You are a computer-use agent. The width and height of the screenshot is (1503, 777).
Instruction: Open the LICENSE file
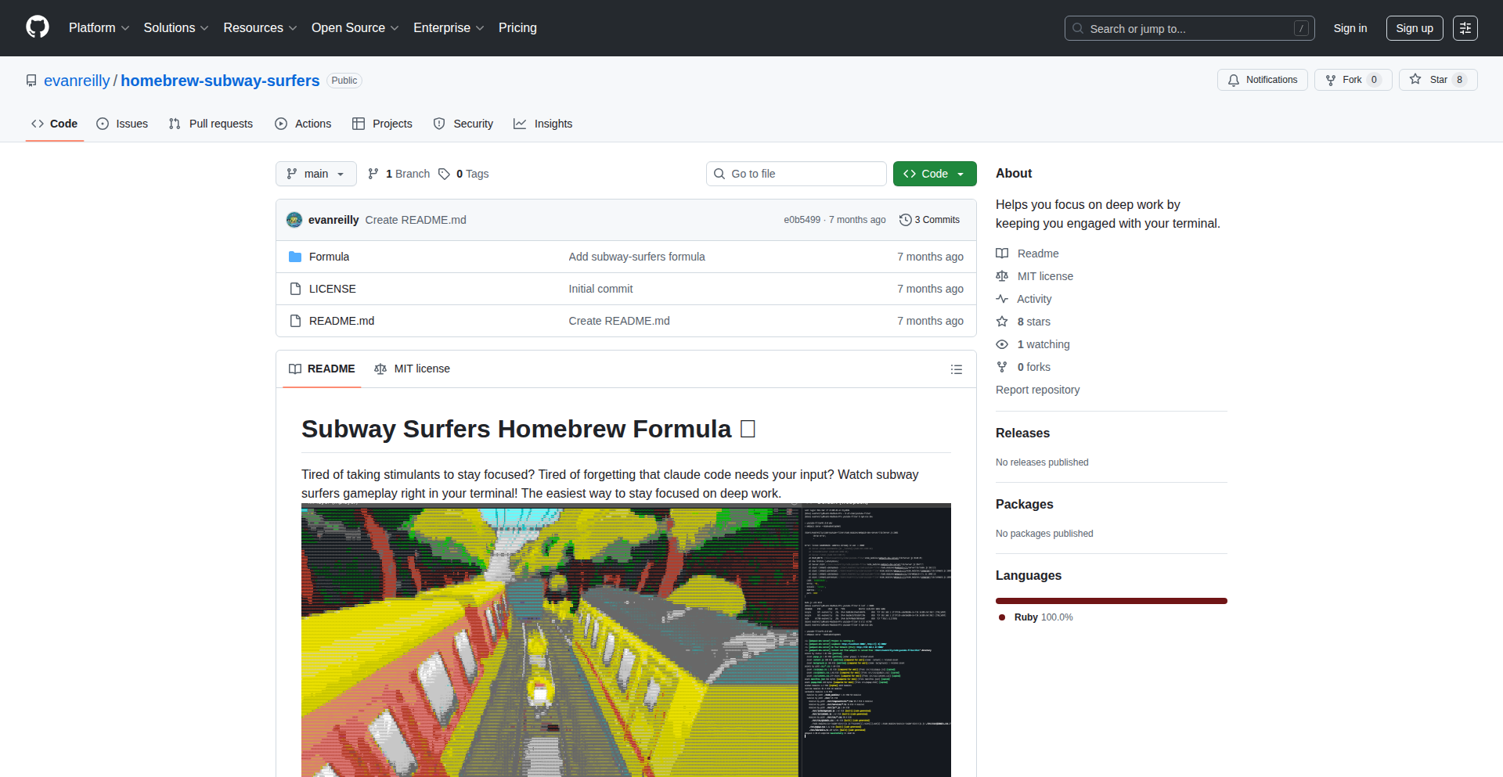click(x=332, y=289)
